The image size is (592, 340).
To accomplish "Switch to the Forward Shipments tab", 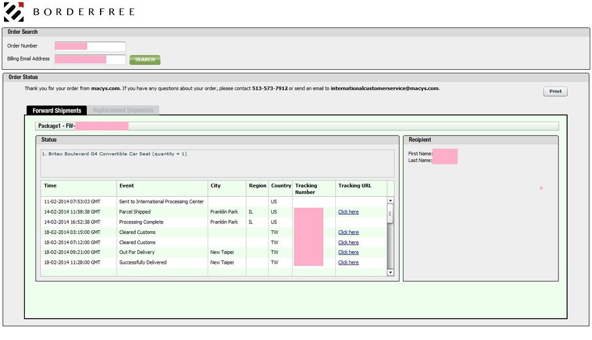I will coord(57,110).
